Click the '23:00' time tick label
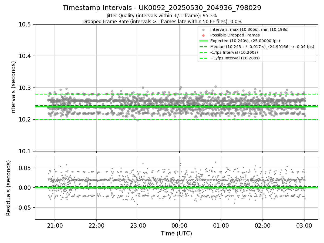The height and width of the screenshot is (243, 324). [138, 225]
